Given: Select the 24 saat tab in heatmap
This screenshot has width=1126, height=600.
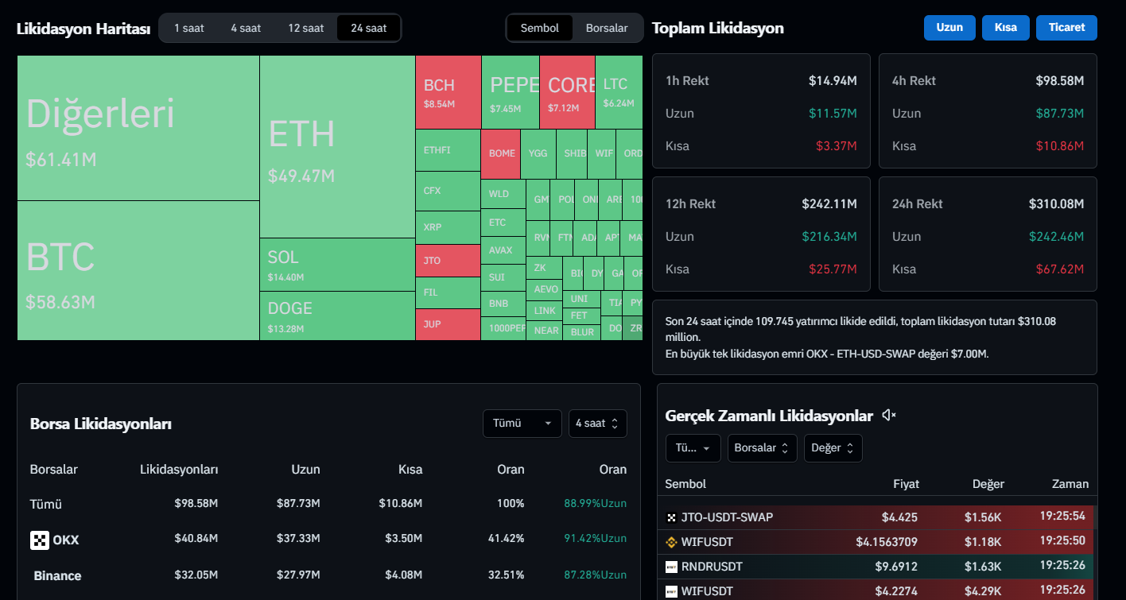Looking at the screenshot, I should [x=368, y=28].
